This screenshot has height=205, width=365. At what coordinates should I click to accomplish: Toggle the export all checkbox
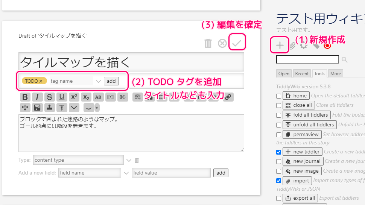coord(278,198)
